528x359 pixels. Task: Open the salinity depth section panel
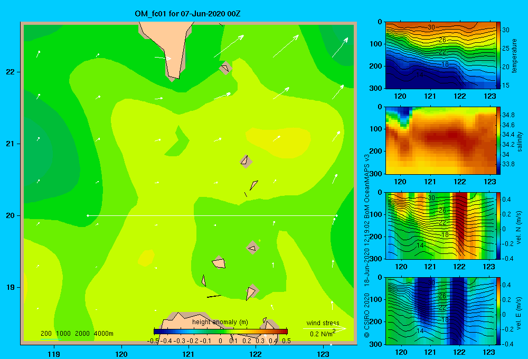pos(441,140)
